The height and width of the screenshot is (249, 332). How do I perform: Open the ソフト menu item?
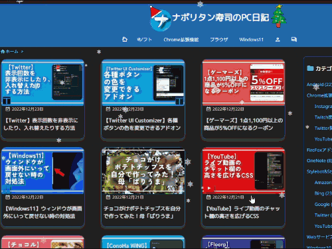pos(144,40)
